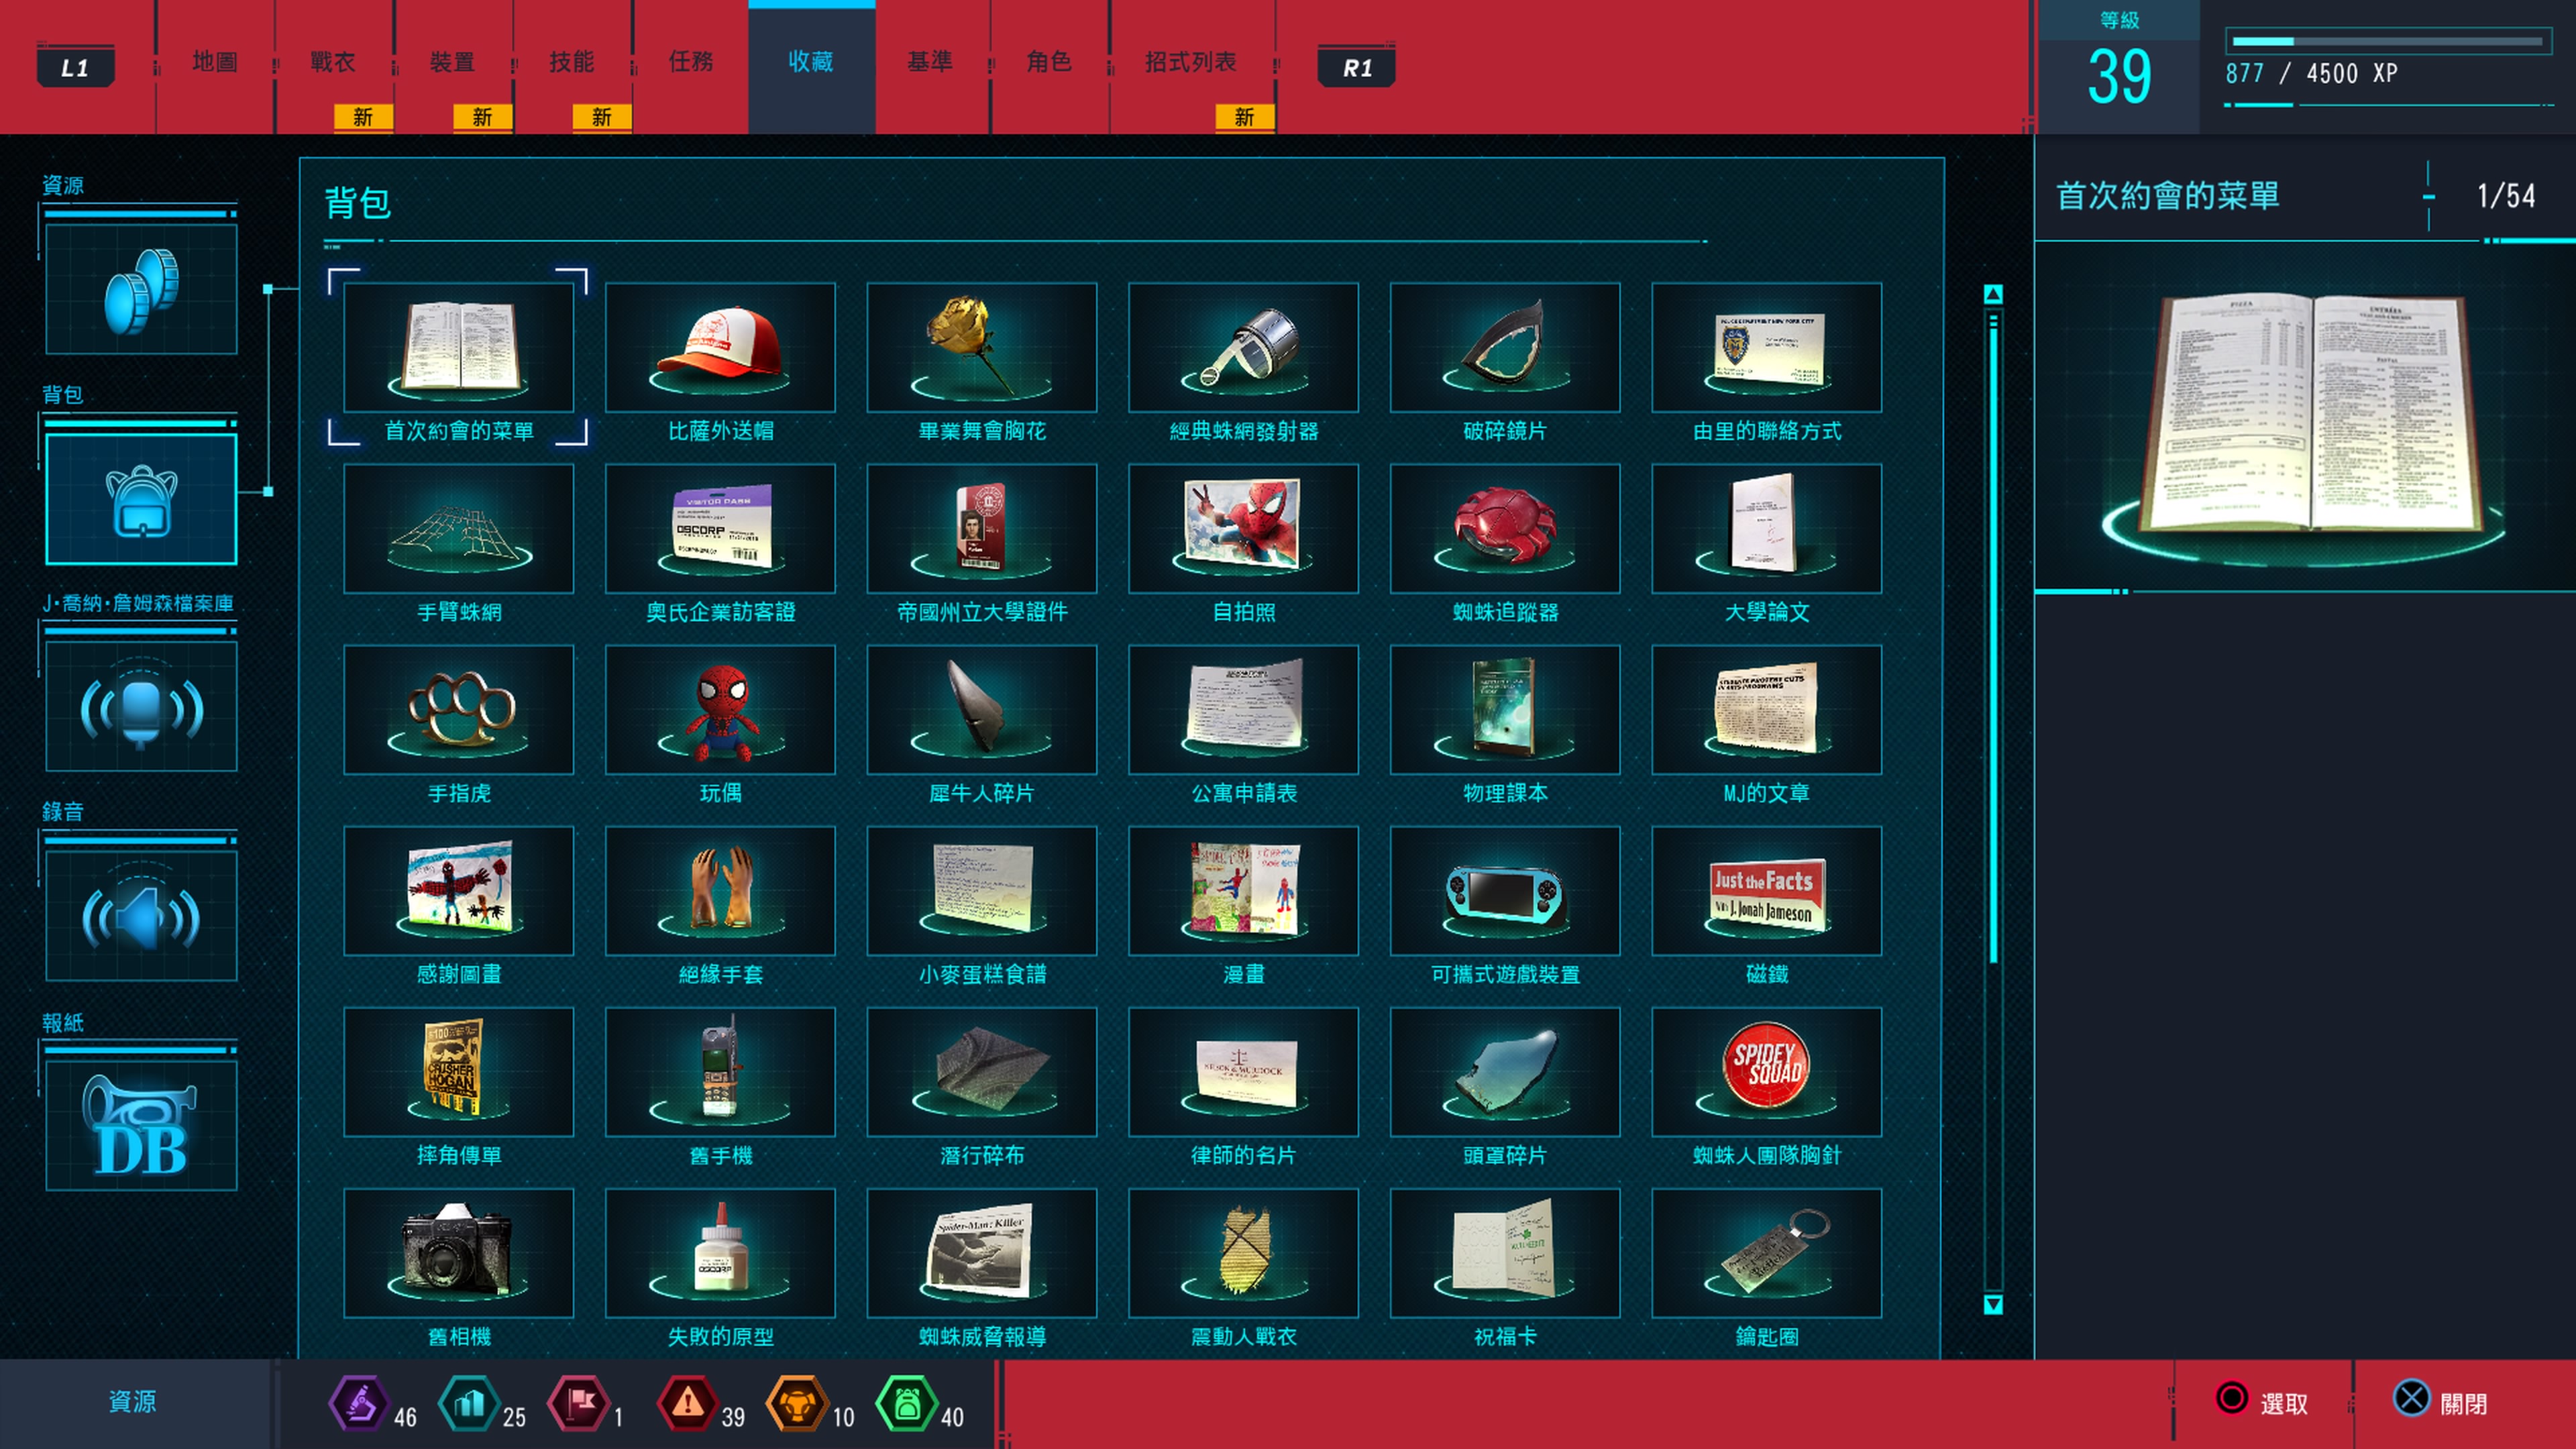Select the 比薩外送帽 pizza cap item
Image resolution: width=2576 pixels, height=1449 pixels.
point(720,348)
